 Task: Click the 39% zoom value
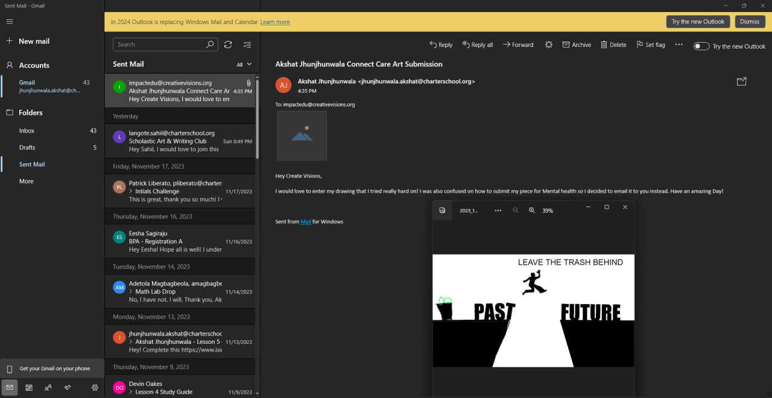pyautogui.click(x=548, y=211)
